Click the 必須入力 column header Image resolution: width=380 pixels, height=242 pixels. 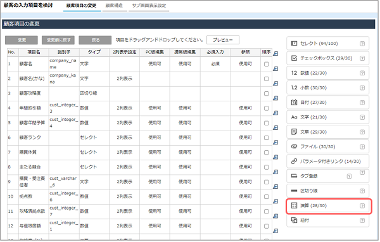click(215, 52)
